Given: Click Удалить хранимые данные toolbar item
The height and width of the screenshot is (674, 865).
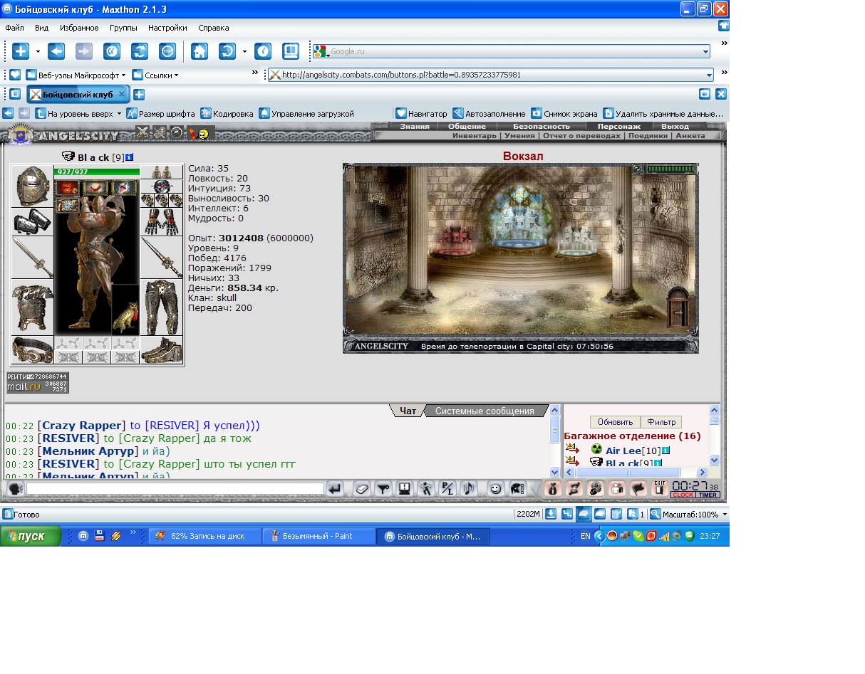Looking at the screenshot, I should pyautogui.click(x=663, y=113).
